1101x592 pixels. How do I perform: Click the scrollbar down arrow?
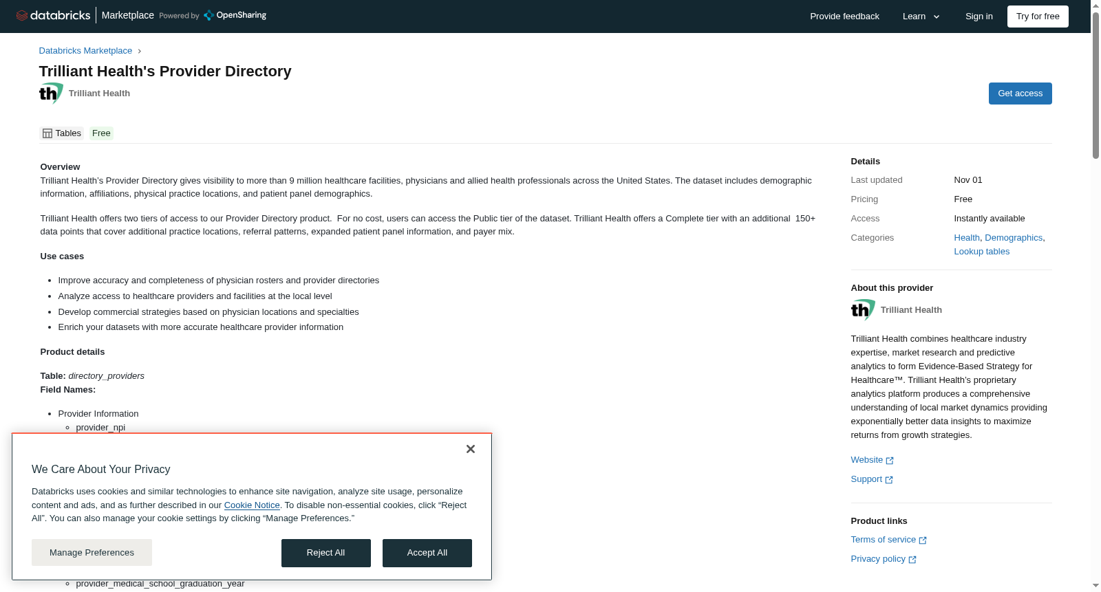coord(1095,586)
